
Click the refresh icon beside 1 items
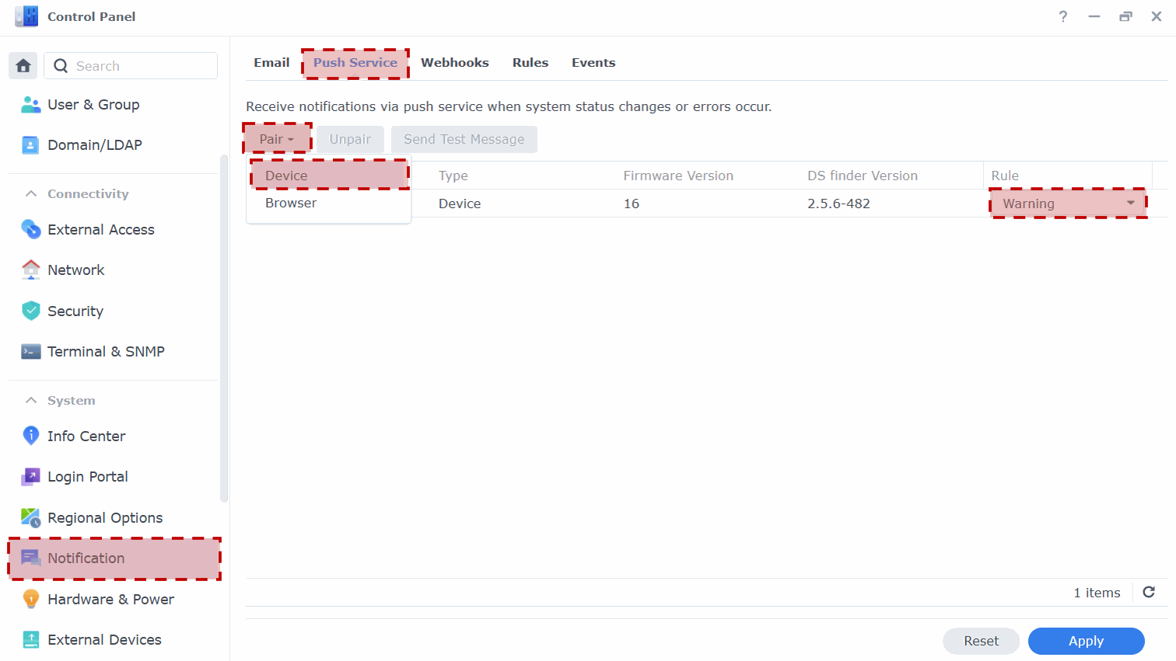pyautogui.click(x=1149, y=592)
